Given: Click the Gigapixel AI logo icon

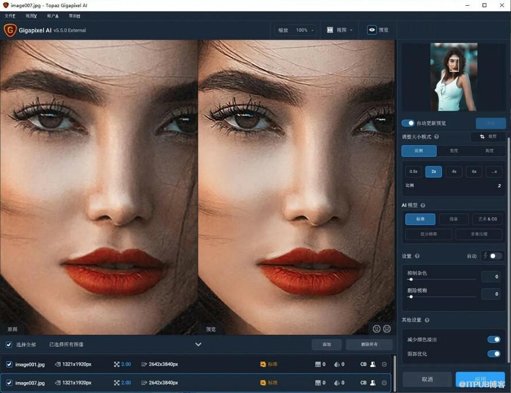Looking at the screenshot, I should click(x=10, y=30).
